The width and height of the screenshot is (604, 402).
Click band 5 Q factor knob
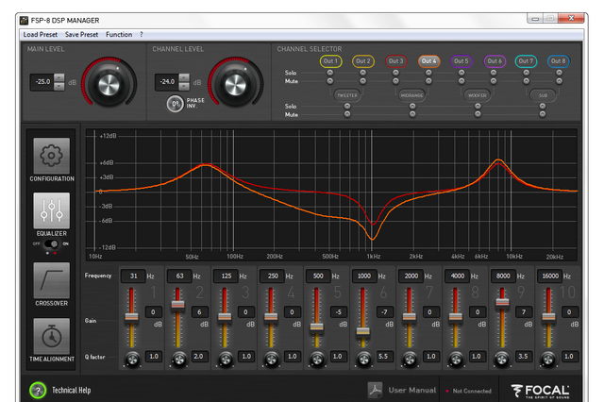click(x=317, y=359)
